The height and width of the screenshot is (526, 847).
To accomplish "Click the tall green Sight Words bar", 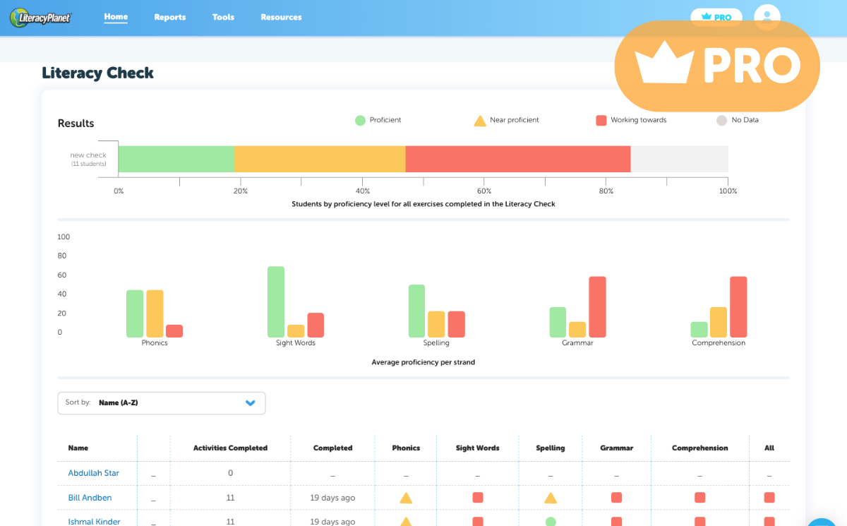I will [276, 302].
